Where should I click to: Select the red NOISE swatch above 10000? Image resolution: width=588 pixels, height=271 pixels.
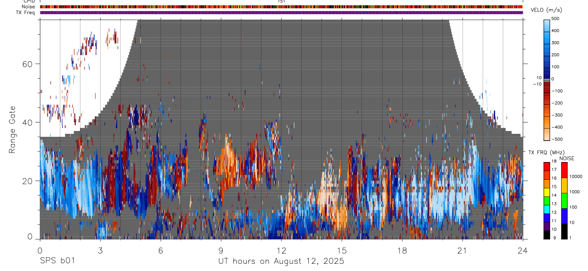(x=564, y=170)
